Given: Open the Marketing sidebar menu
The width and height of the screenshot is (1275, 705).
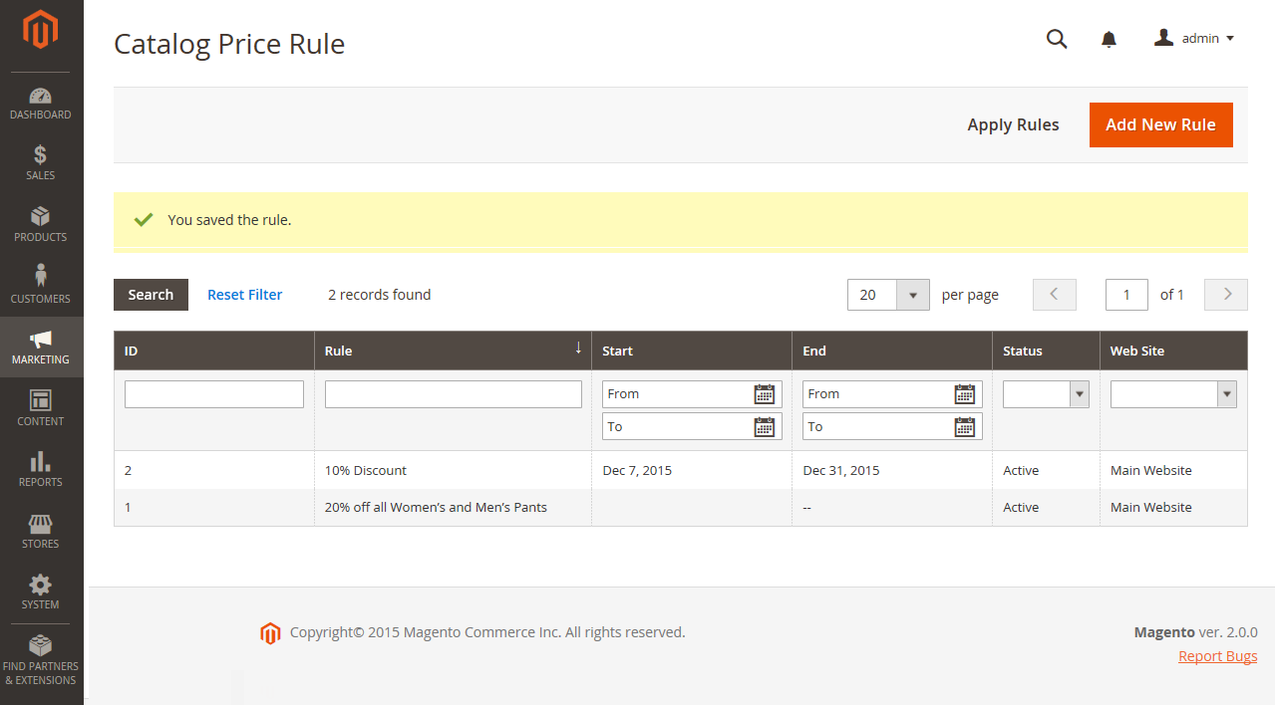Looking at the screenshot, I should click(41, 348).
